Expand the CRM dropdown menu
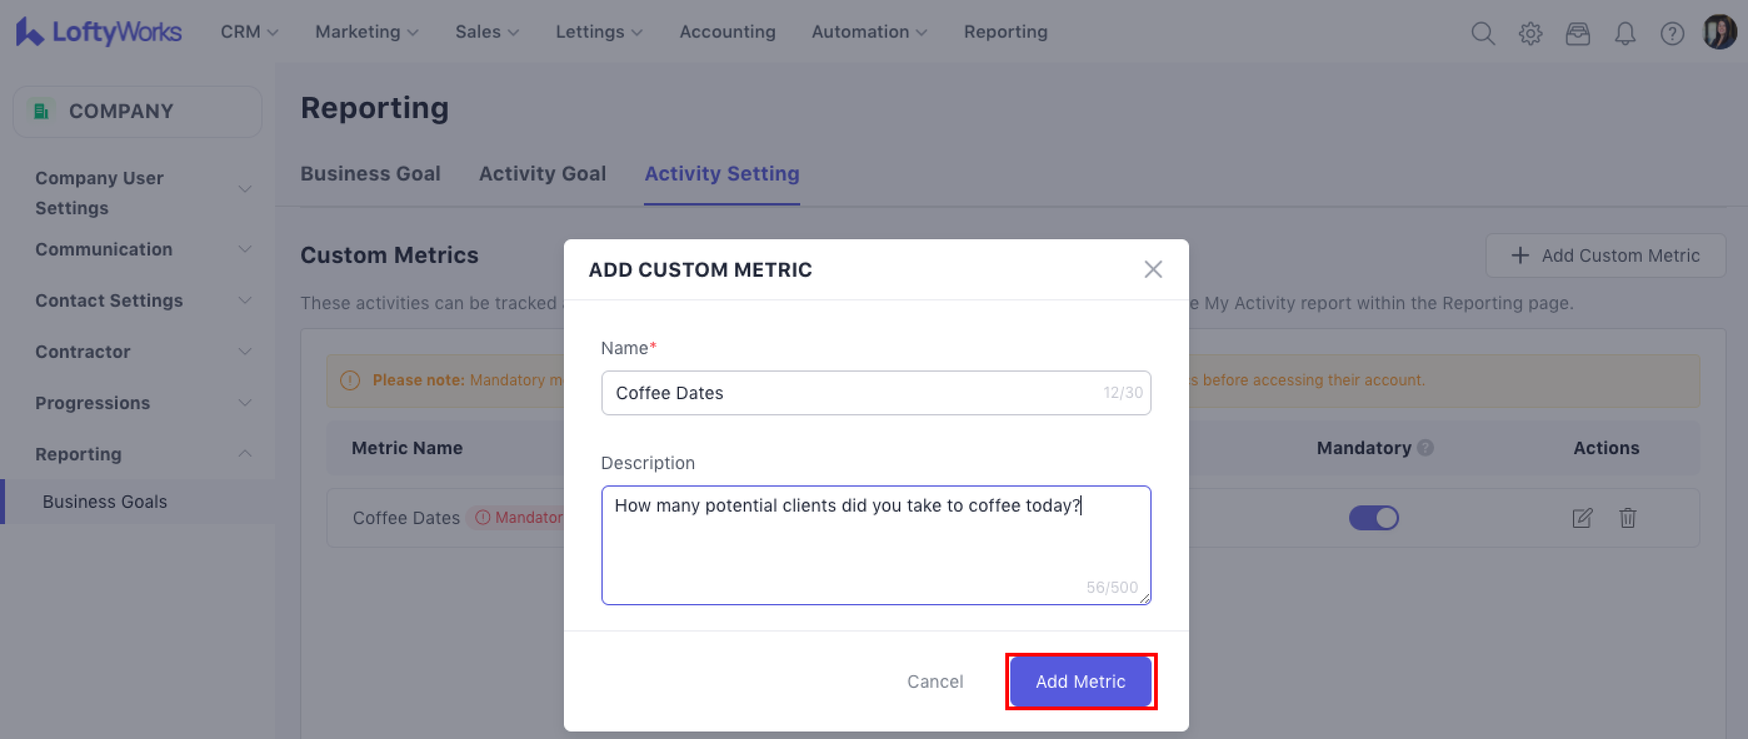The image size is (1748, 739). point(248,32)
